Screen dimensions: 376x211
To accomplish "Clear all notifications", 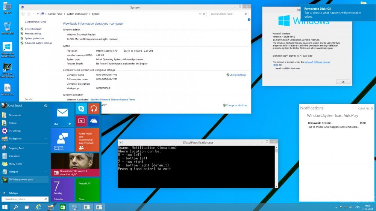I will pos(364,108).
